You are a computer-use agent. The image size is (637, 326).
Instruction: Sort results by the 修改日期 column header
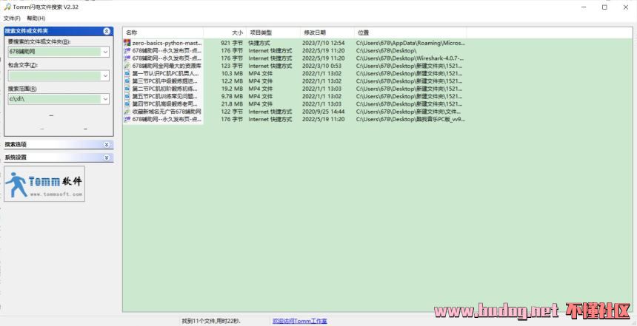pos(314,33)
